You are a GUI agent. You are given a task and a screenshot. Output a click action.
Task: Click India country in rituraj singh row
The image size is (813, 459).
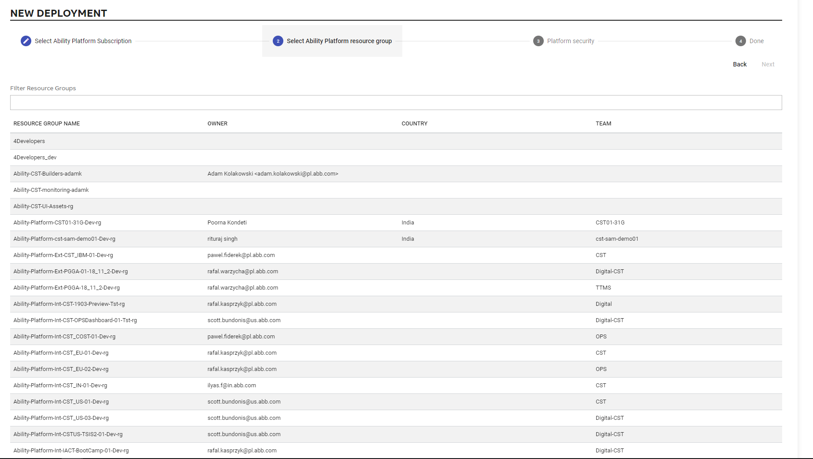(408, 239)
